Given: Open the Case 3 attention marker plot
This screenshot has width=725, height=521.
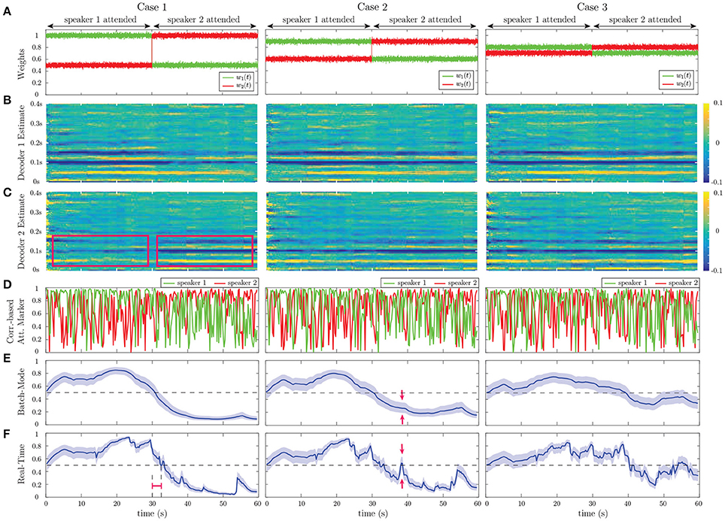Looking at the screenshot, I should pyautogui.click(x=592, y=320).
